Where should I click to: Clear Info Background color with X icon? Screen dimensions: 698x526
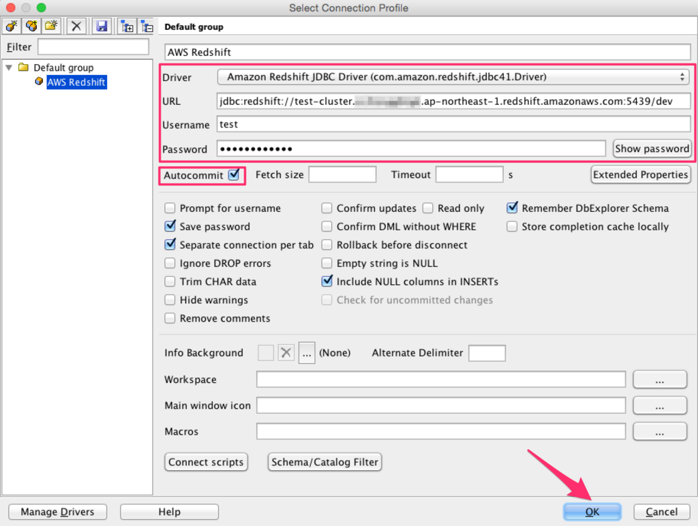tap(286, 353)
